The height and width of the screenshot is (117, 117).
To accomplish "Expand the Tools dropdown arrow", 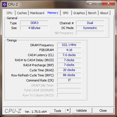I will click(68, 111).
